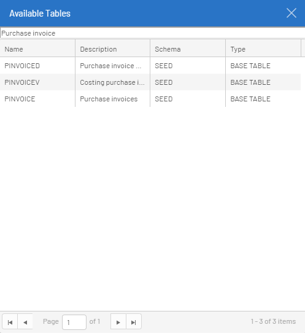Viewport: 305px width, 333px height.
Task: Sort by the Name column header
Action: coord(37,49)
